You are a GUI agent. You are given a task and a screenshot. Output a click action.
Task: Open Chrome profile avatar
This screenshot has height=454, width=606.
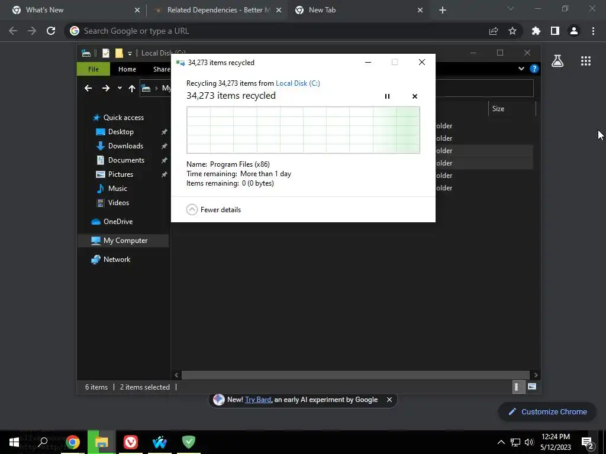[x=574, y=31]
